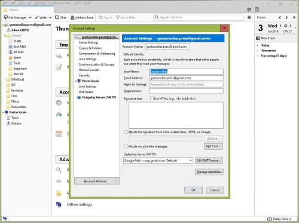
Task: Enable Use HTML for signature
Action: coord(152,98)
